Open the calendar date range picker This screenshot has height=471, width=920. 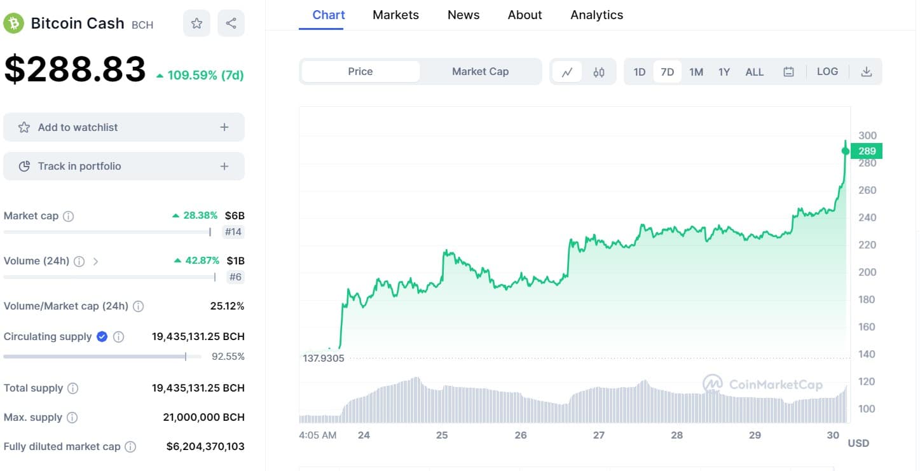tap(788, 72)
